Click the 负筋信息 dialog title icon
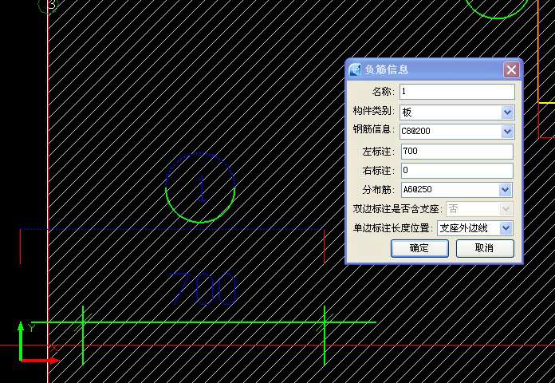The height and width of the screenshot is (383, 555). click(x=355, y=69)
